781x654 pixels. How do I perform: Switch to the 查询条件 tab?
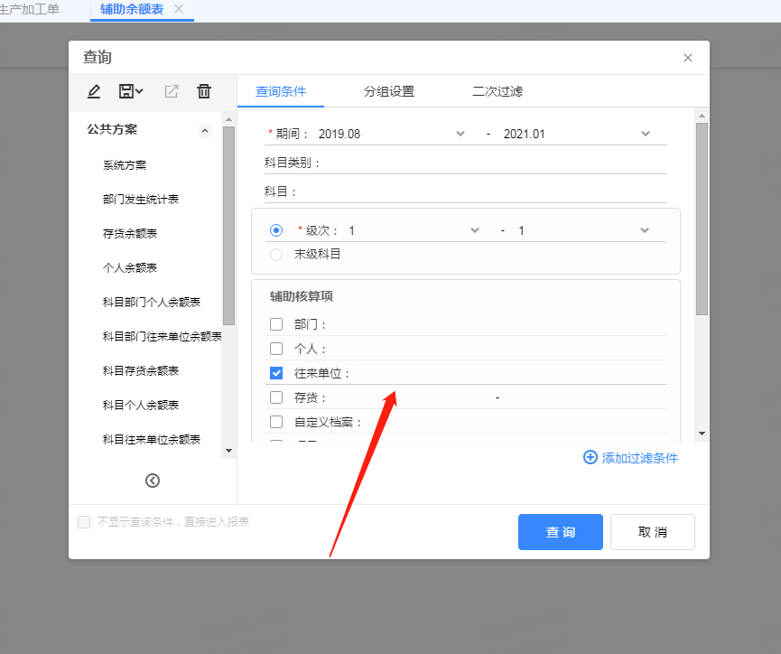(281, 91)
